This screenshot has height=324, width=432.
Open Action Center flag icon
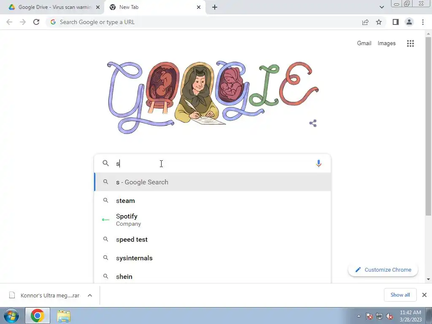[369, 316]
